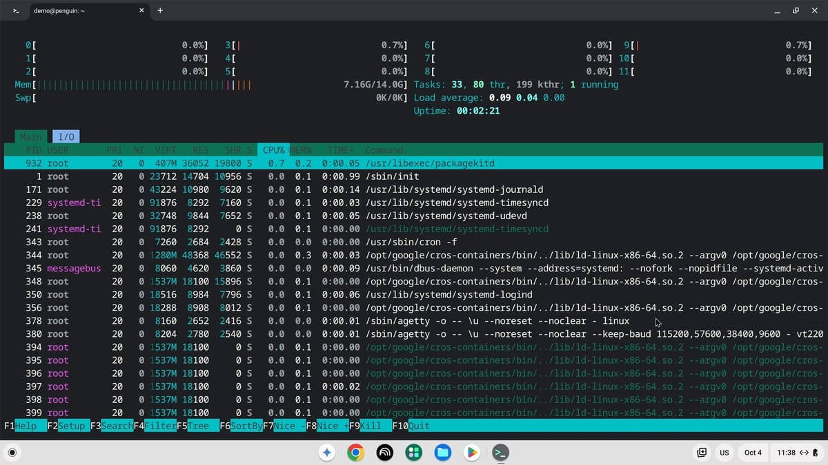The width and height of the screenshot is (828, 465).
Task: Sort by the SHR column header
Action: click(233, 149)
